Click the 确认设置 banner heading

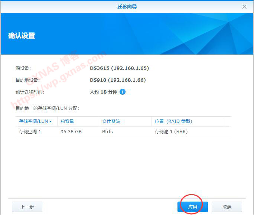(22, 36)
